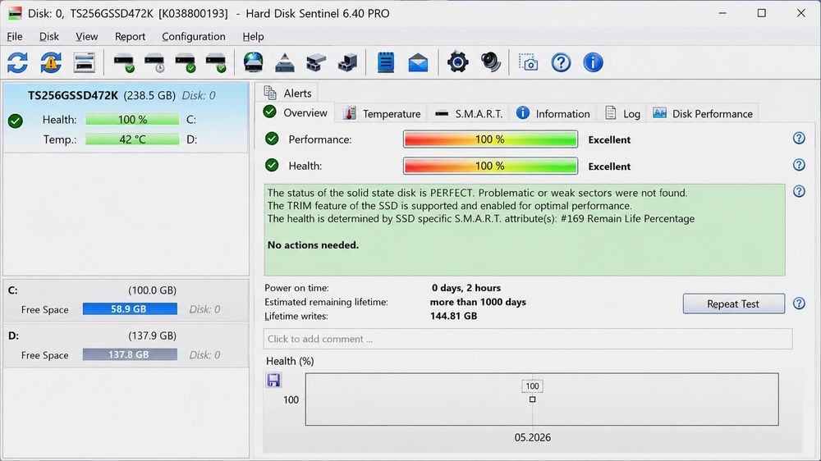This screenshot has width=821, height=461.
Task: Click the 100 data point on health graph
Action: tap(533, 399)
